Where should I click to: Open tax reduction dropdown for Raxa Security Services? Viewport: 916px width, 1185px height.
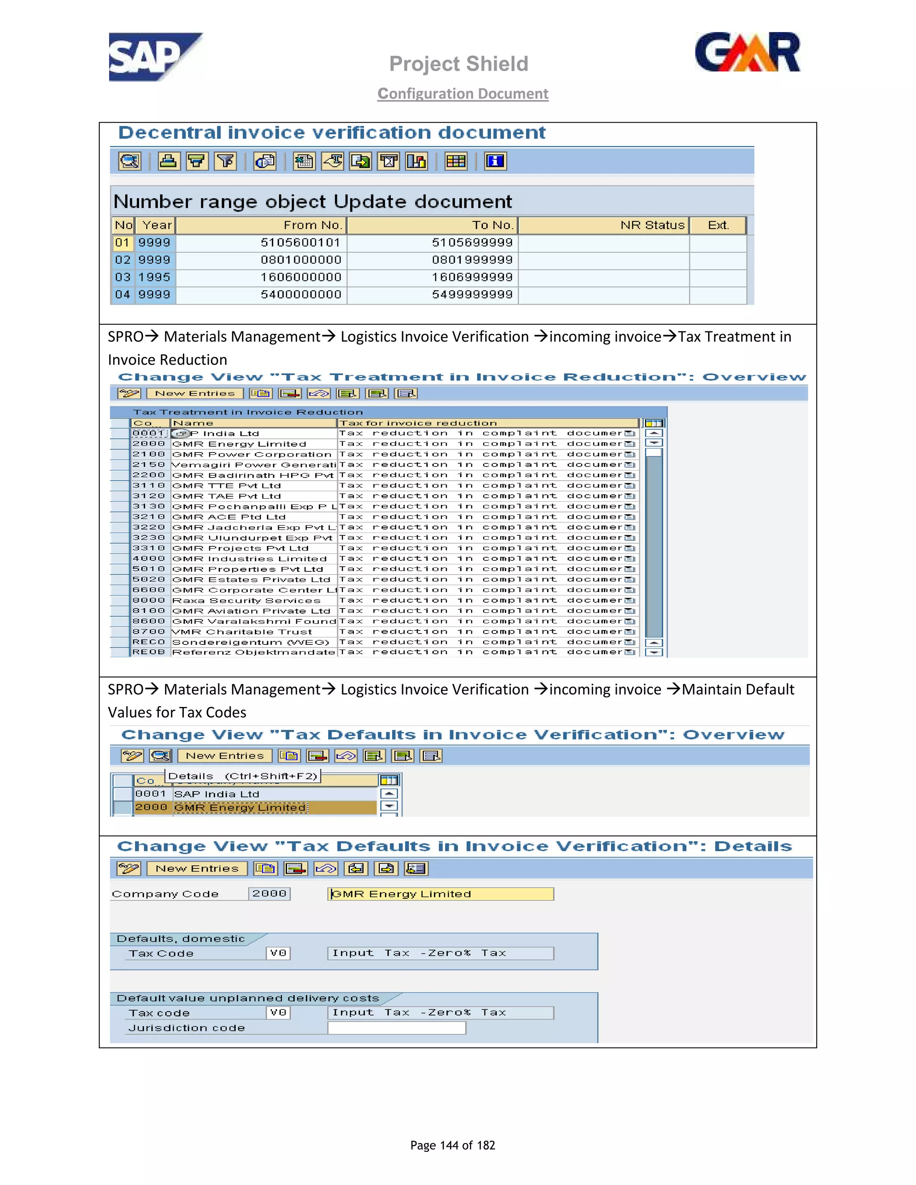[629, 601]
